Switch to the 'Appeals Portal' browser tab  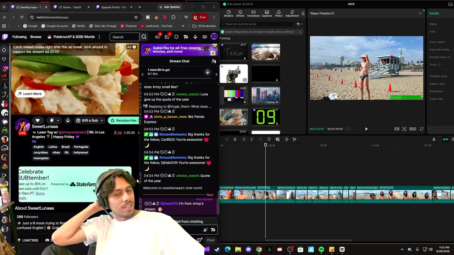pyautogui.click(x=113, y=7)
